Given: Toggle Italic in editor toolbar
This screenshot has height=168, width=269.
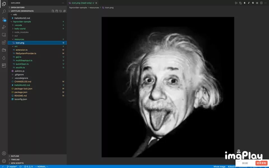Looking at the screenshot, I should pos(249,3).
